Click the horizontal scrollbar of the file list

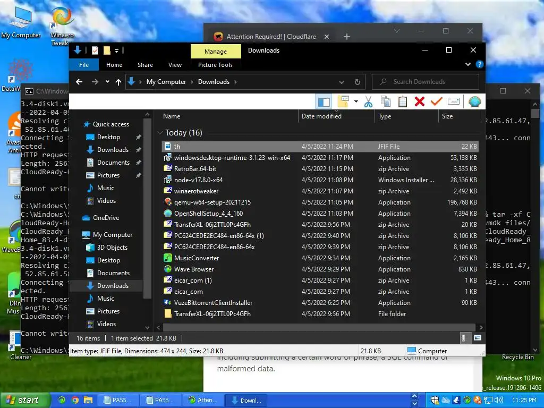point(319,327)
